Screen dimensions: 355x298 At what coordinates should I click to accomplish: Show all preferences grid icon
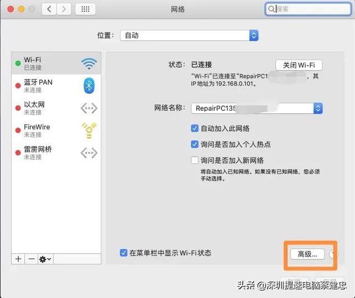(x=85, y=9)
